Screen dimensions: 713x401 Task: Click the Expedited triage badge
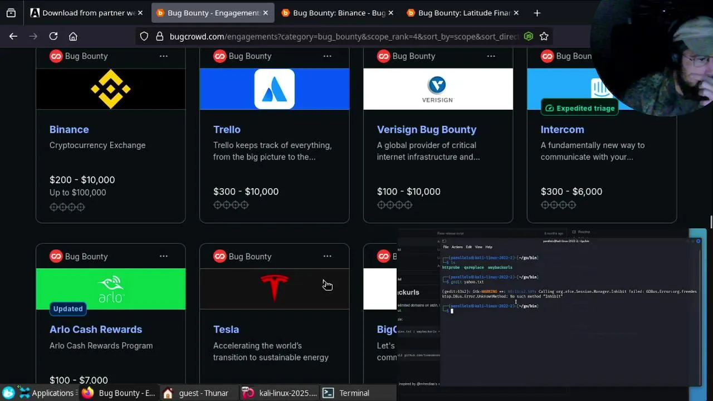point(580,108)
